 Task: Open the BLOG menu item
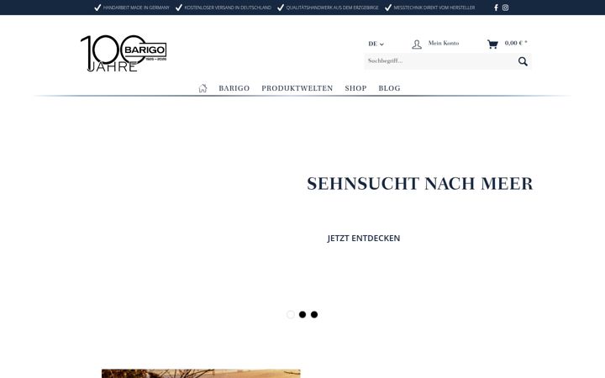pos(389,88)
